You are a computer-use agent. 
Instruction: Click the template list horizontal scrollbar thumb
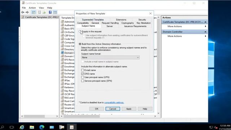coord(82,116)
